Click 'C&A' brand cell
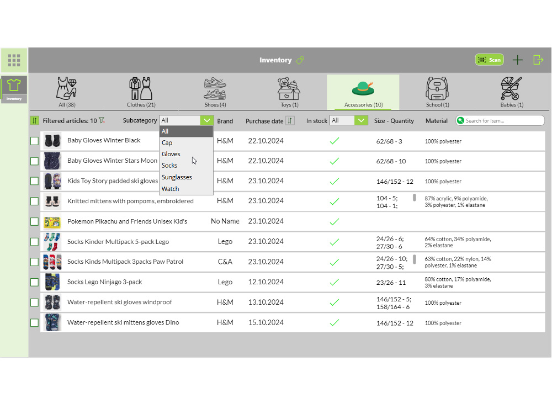The image size is (552, 414). 225,262
